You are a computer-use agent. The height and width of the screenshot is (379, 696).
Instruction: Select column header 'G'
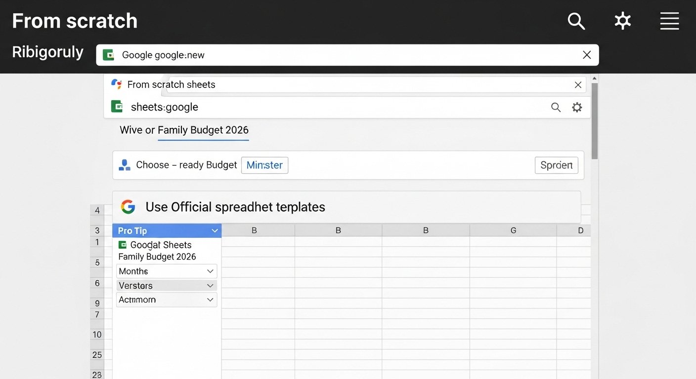[x=513, y=230]
